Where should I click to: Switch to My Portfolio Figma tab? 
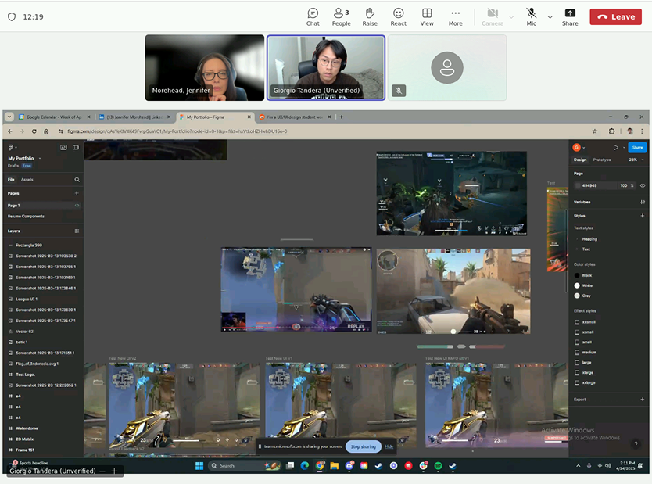point(215,117)
